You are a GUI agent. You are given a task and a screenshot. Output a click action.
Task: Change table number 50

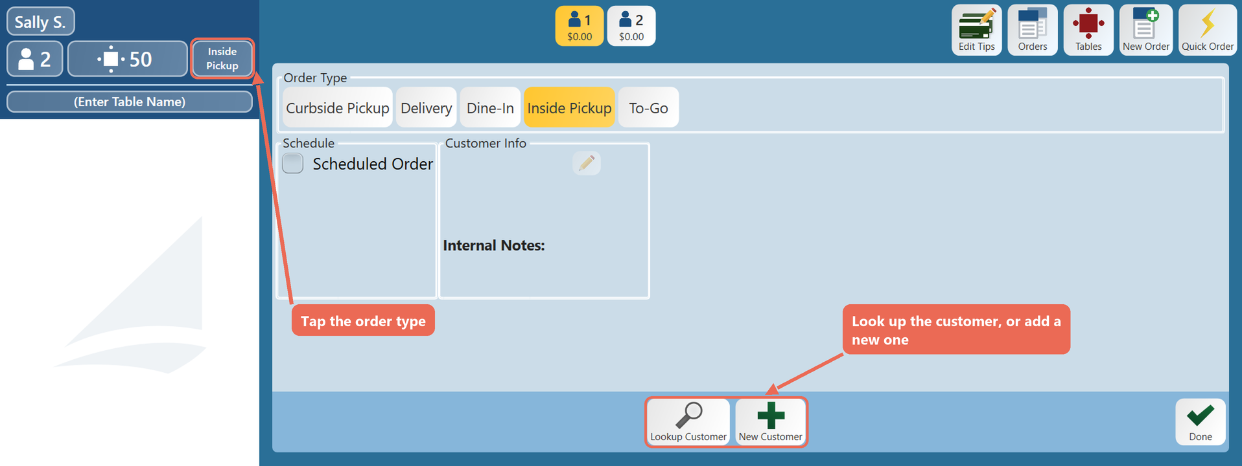click(128, 59)
